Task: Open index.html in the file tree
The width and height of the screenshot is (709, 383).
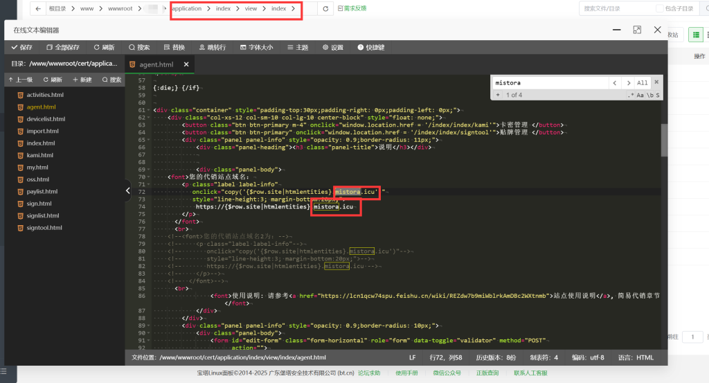Action: tap(41, 143)
